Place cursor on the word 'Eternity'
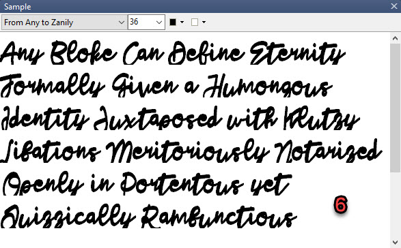Image resolution: width=401 pixels, height=248 pixels. click(x=297, y=53)
